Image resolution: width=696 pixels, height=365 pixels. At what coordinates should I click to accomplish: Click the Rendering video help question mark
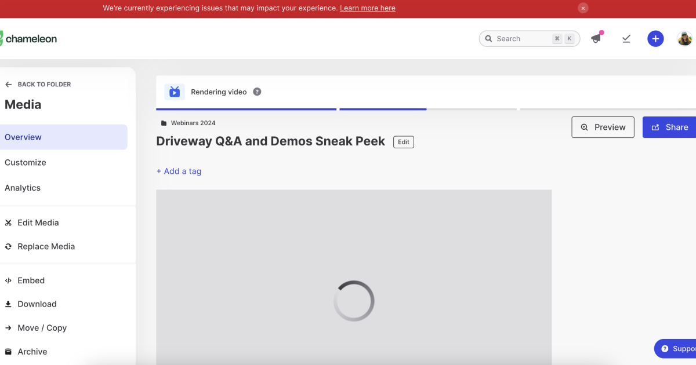pyautogui.click(x=257, y=92)
